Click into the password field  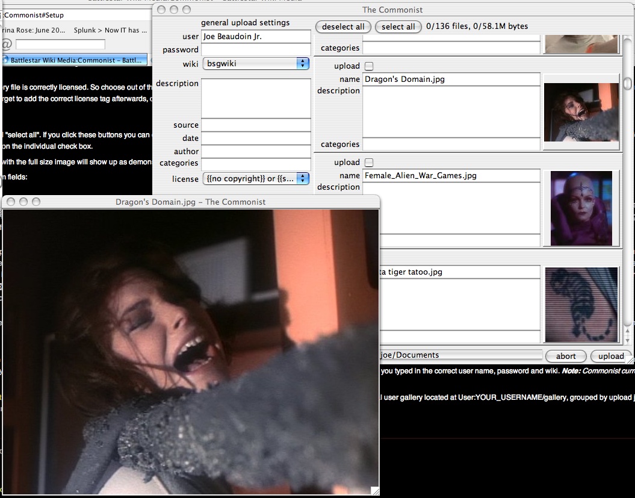click(x=256, y=50)
